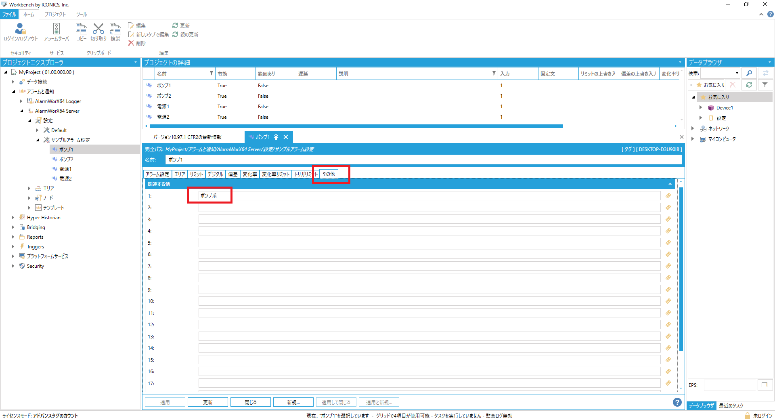Click tag browse icon for value row 5
Viewport: 775px width, 420px height.
668,243
